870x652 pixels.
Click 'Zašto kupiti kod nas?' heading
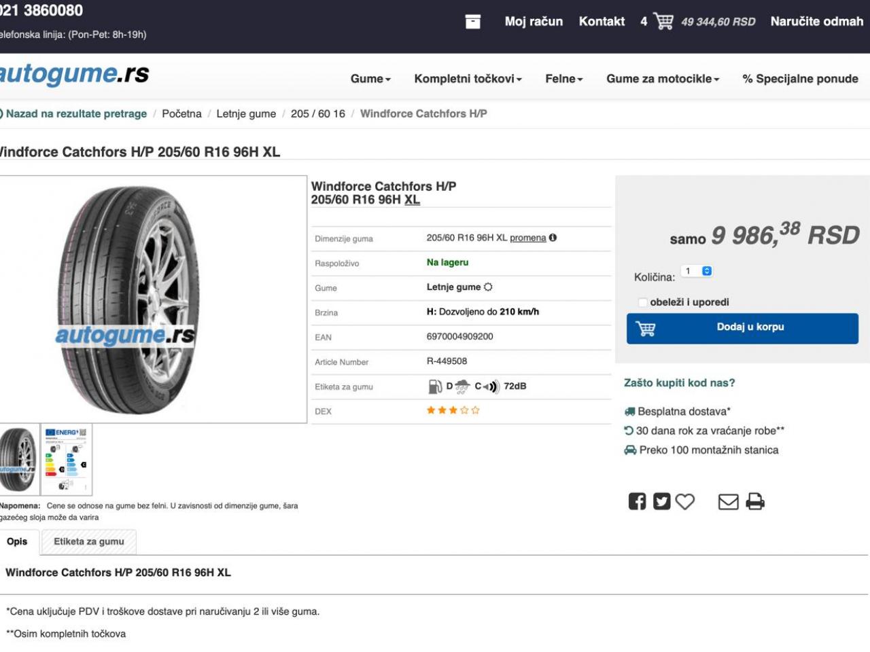click(679, 383)
